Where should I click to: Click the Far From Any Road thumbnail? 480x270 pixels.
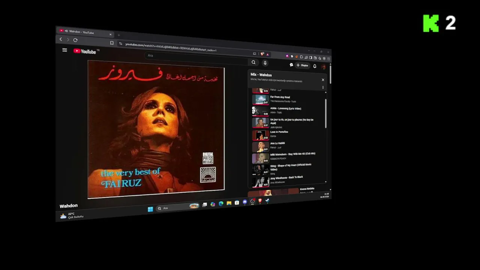point(260,99)
